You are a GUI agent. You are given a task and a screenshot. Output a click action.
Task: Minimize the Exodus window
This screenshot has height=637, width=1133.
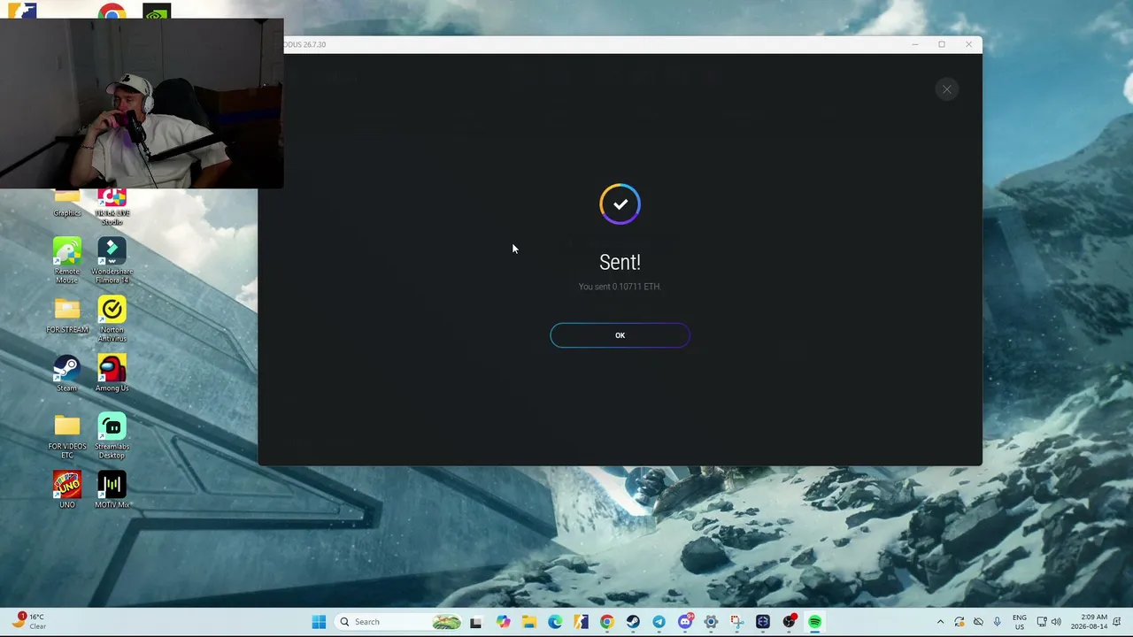pyautogui.click(x=914, y=44)
